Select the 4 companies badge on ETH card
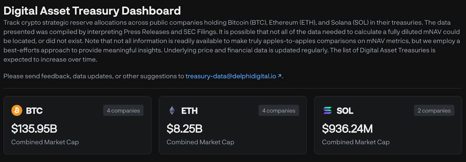This screenshot has width=466, height=162. pos(278,111)
